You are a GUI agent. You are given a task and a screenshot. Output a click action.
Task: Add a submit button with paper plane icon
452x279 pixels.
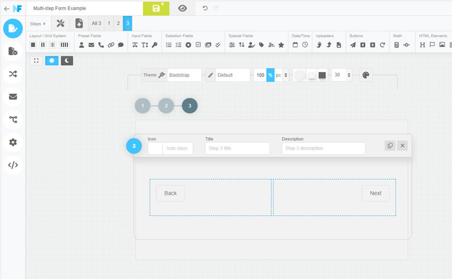pyautogui.click(x=353, y=45)
